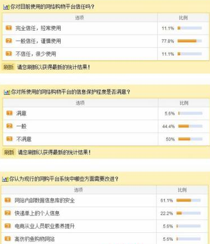Click the 61.1% bar for 网站内部数据信息库的安全

click(x=188, y=200)
